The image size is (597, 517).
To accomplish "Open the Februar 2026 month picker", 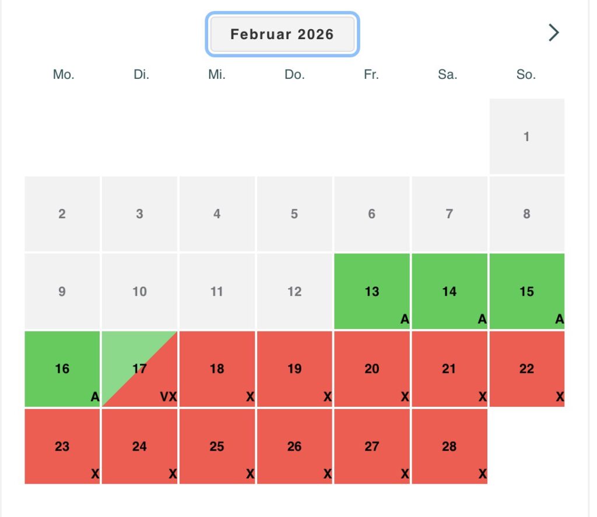I will click(x=282, y=34).
